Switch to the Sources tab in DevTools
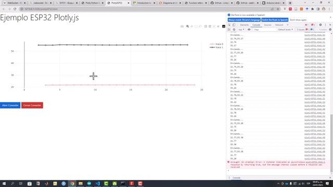333x187 pixels. [267, 25]
